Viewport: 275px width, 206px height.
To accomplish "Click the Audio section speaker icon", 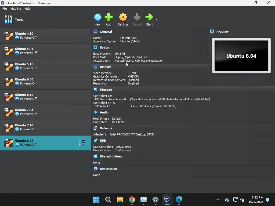I will point(95,112).
